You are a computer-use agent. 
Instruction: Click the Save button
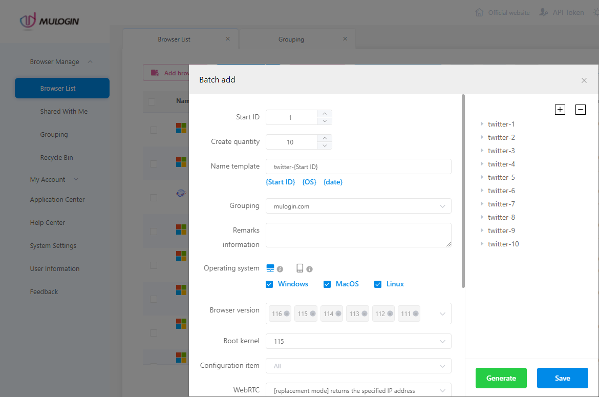click(562, 378)
